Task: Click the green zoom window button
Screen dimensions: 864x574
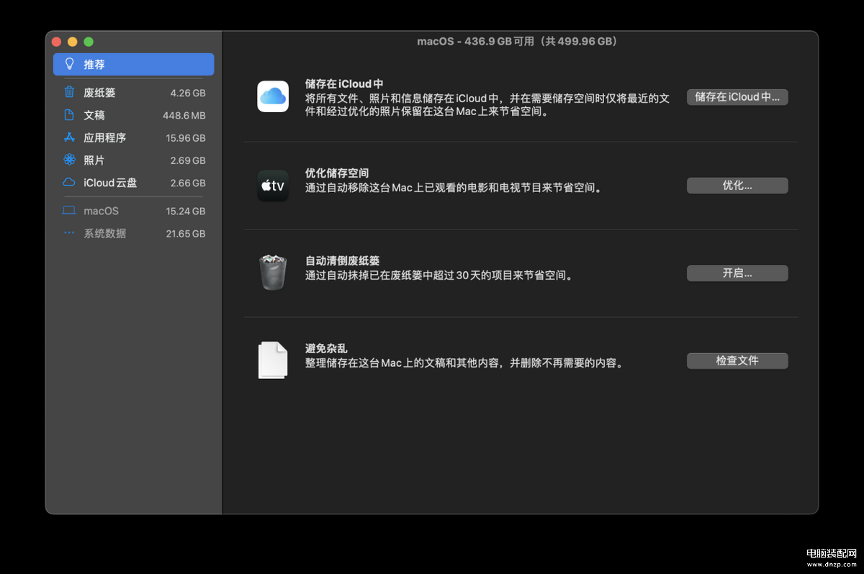Action: [89, 42]
